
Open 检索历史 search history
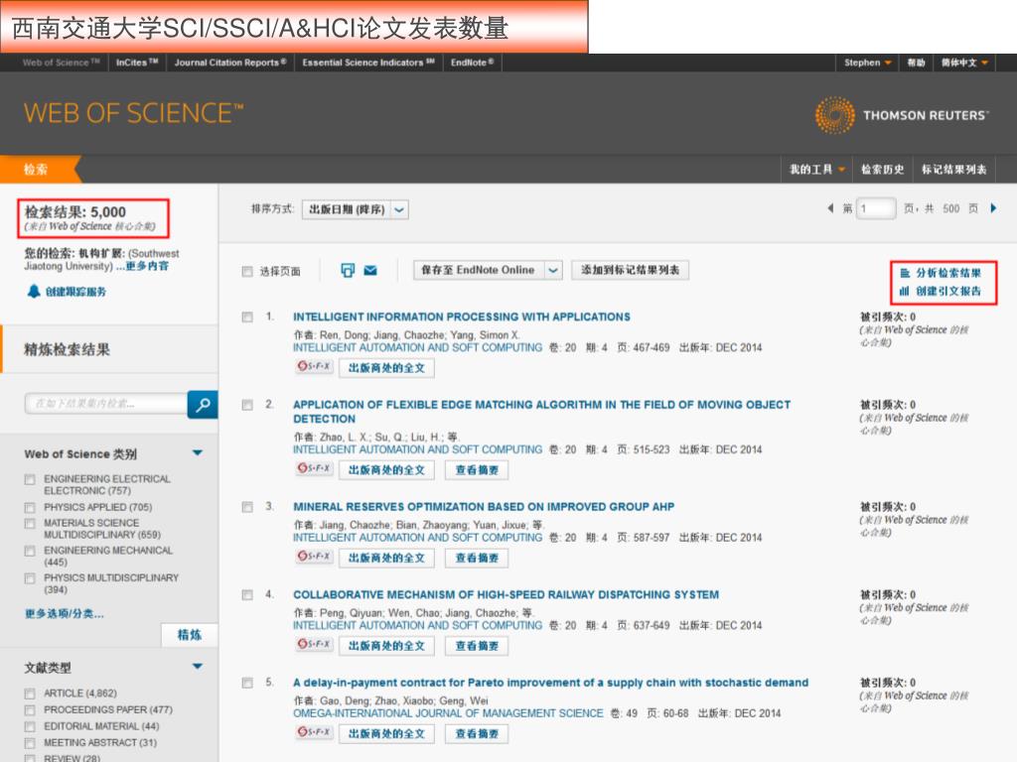tap(882, 170)
